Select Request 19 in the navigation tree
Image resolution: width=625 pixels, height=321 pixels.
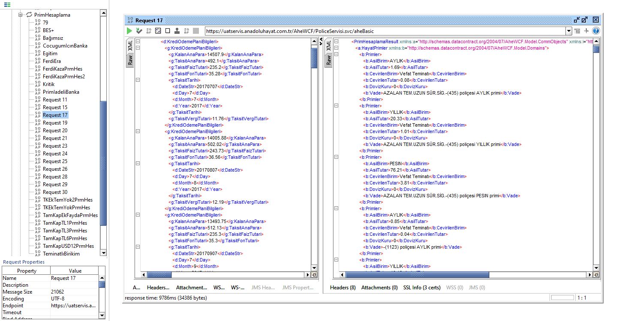[x=55, y=122]
